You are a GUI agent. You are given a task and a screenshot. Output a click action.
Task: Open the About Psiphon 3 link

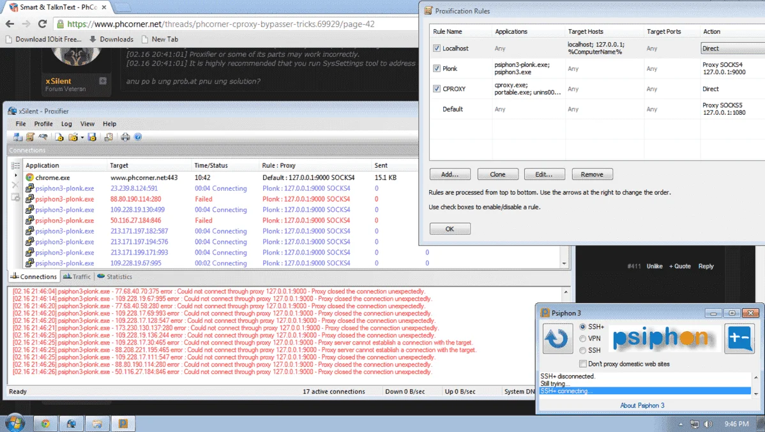pyautogui.click(x=642, y=405)
